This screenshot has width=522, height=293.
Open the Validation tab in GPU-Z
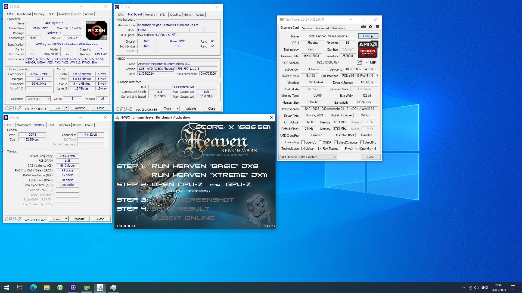click(338, 28)
